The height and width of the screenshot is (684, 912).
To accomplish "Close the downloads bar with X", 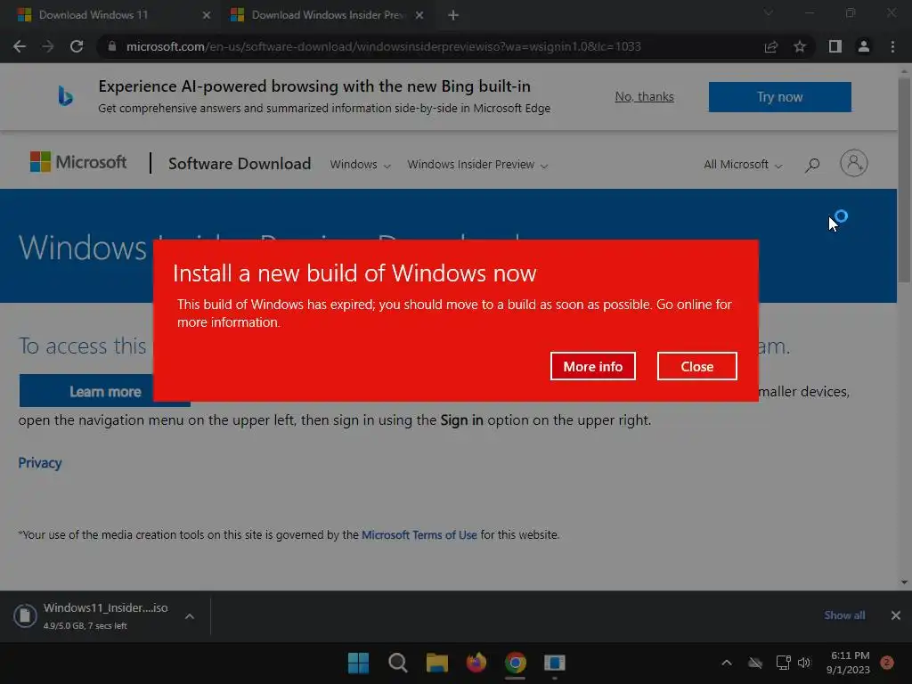I will [896, 615].
